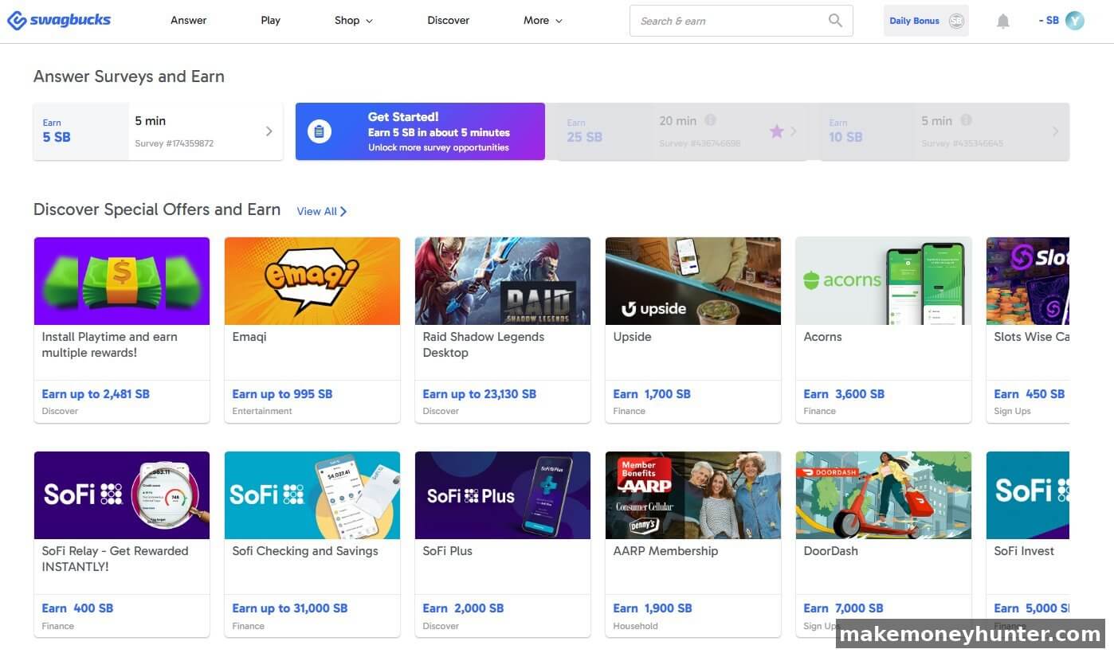Viewport: 1114px width, 657px height.
Task: Click Earn up to 2,481 SB text
Action: 96,394
